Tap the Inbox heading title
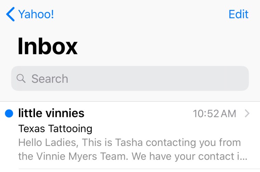This screenshot has height=172, width=260. (48, 46)
